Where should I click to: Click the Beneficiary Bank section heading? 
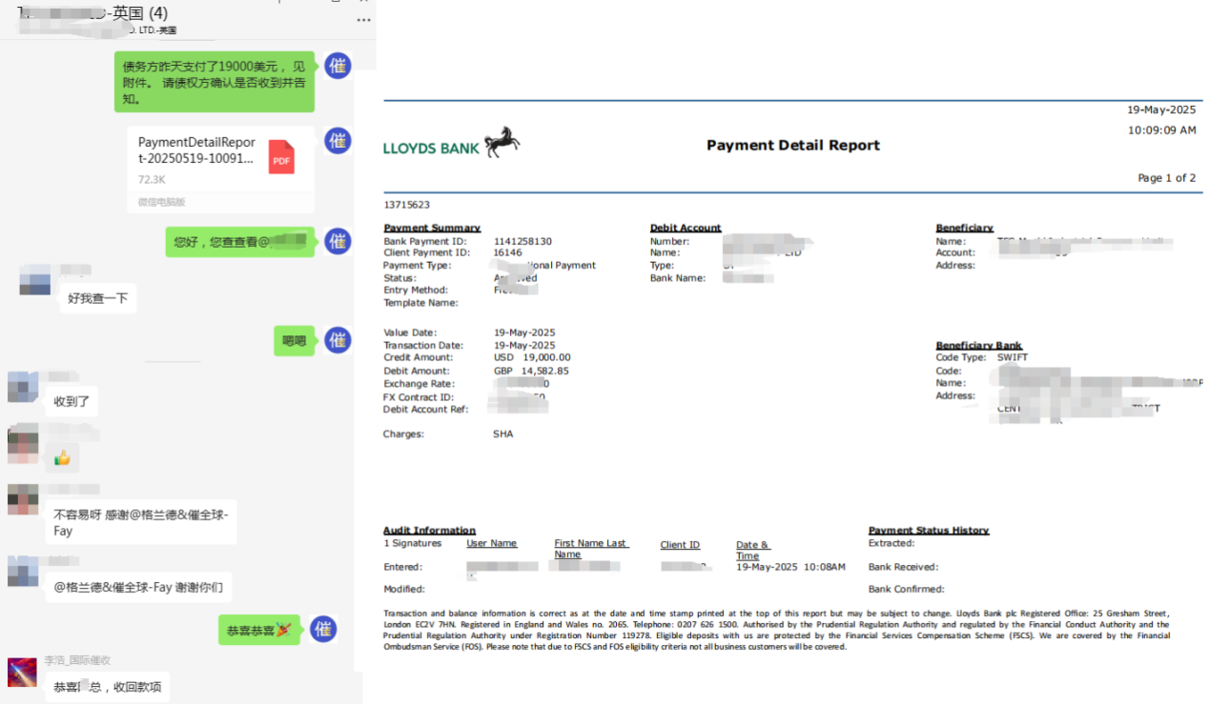coord(979,345)
